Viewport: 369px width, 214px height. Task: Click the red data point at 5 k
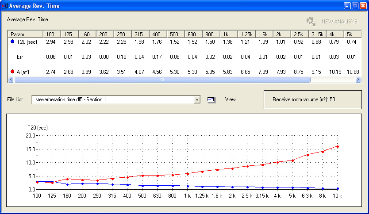(x=292, y=160)
